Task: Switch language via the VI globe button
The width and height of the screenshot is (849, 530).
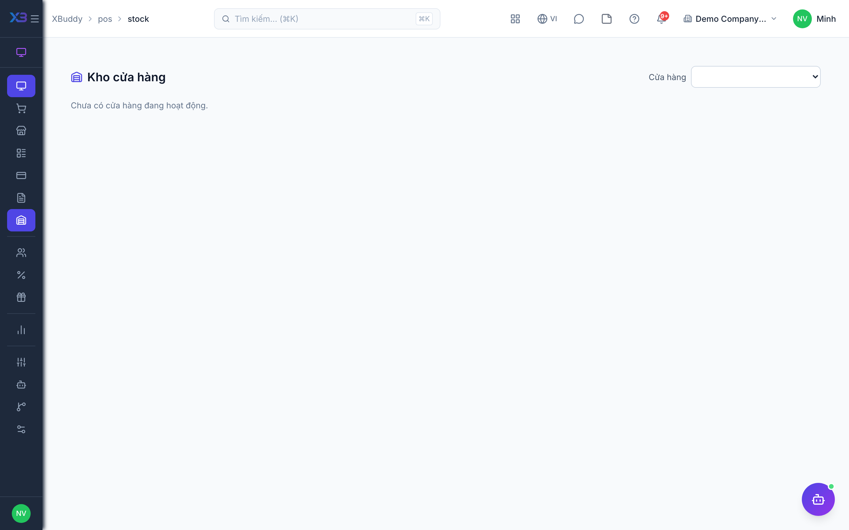Action: 547,19
